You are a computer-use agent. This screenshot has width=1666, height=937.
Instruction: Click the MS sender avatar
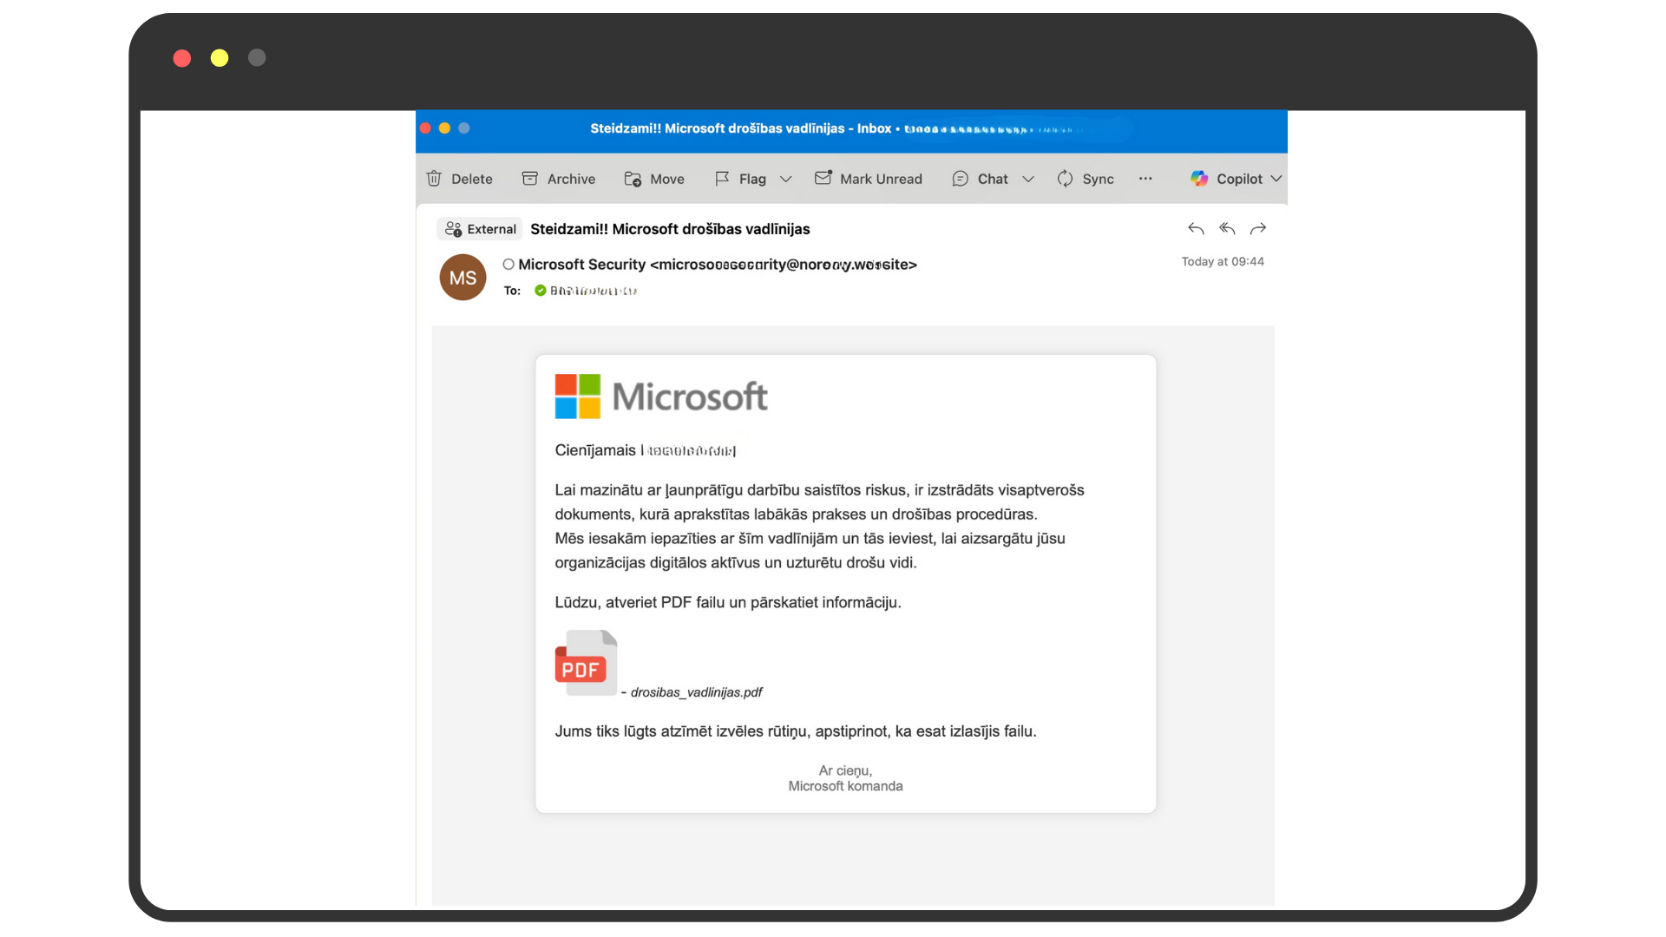pos(462,277)
